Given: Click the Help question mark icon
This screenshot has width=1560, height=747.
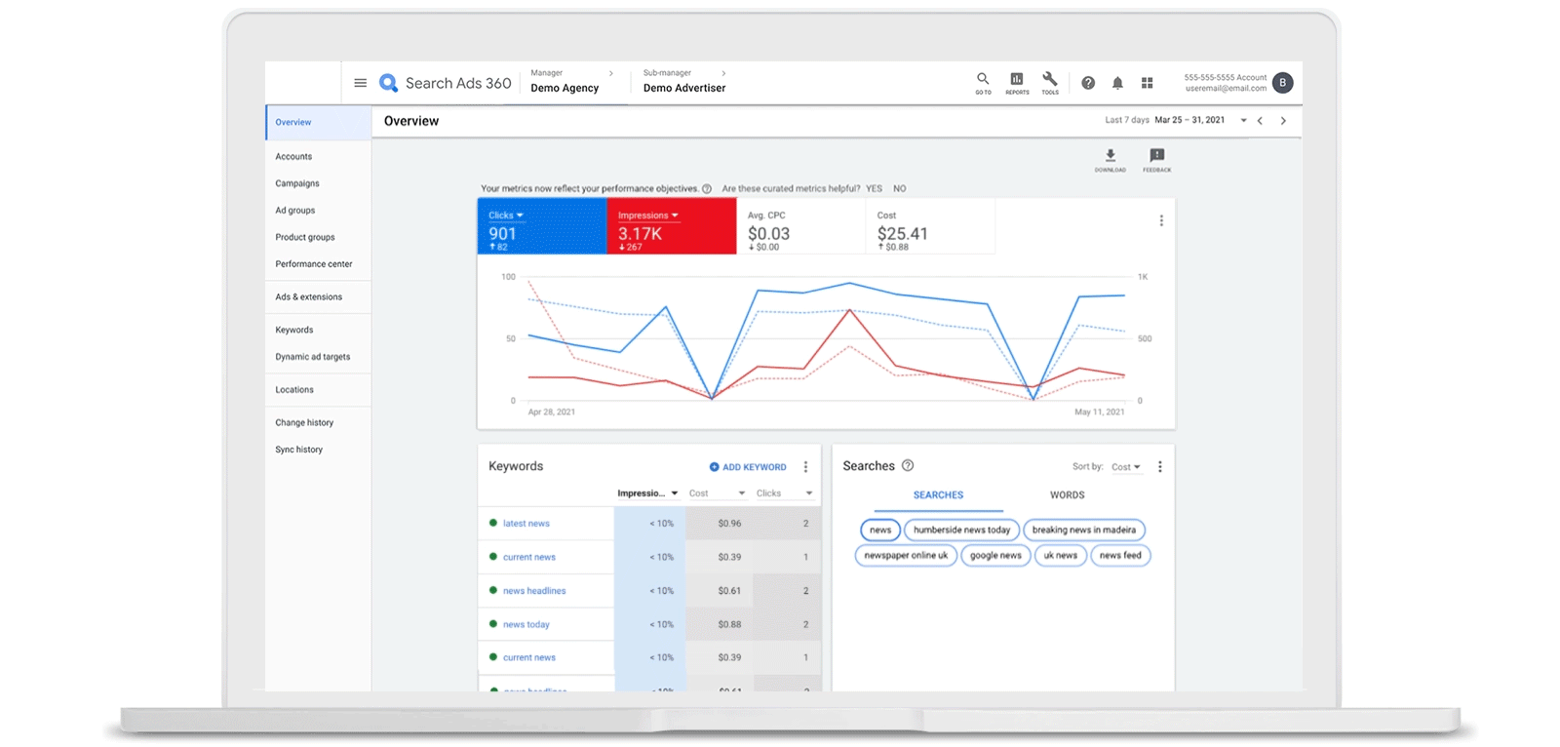Looking at the screenshot, I should coord(1088,83).
